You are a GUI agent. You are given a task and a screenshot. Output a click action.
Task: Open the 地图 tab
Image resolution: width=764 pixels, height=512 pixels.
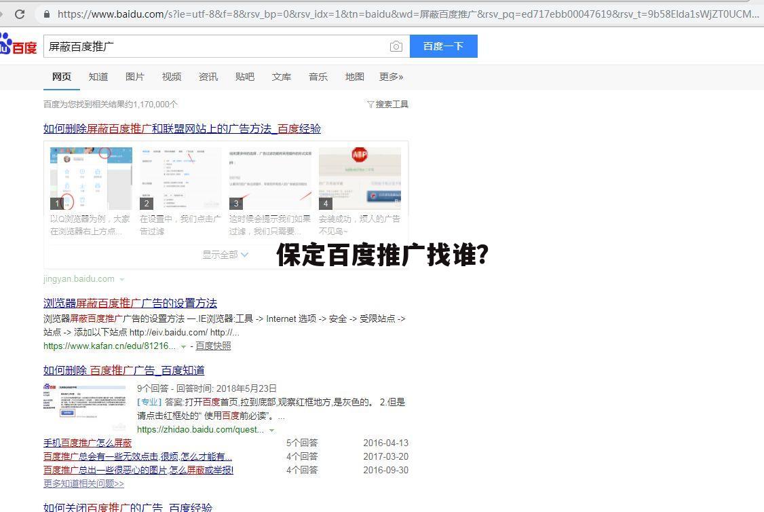point(354,77)
